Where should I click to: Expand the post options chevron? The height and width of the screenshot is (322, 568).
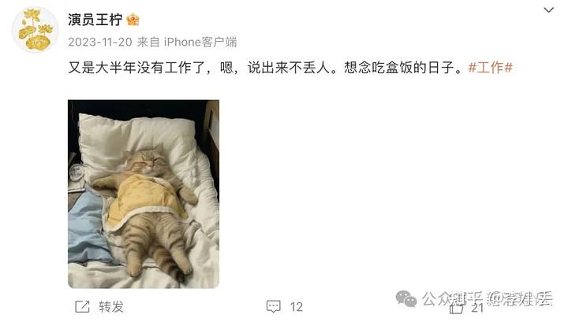tap(549, 10)
